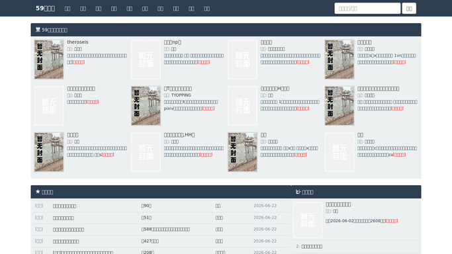Click the bar chart icon in the ranking header
The width and height of the screenshot is (452, 254).
click(x=298, y=192)
